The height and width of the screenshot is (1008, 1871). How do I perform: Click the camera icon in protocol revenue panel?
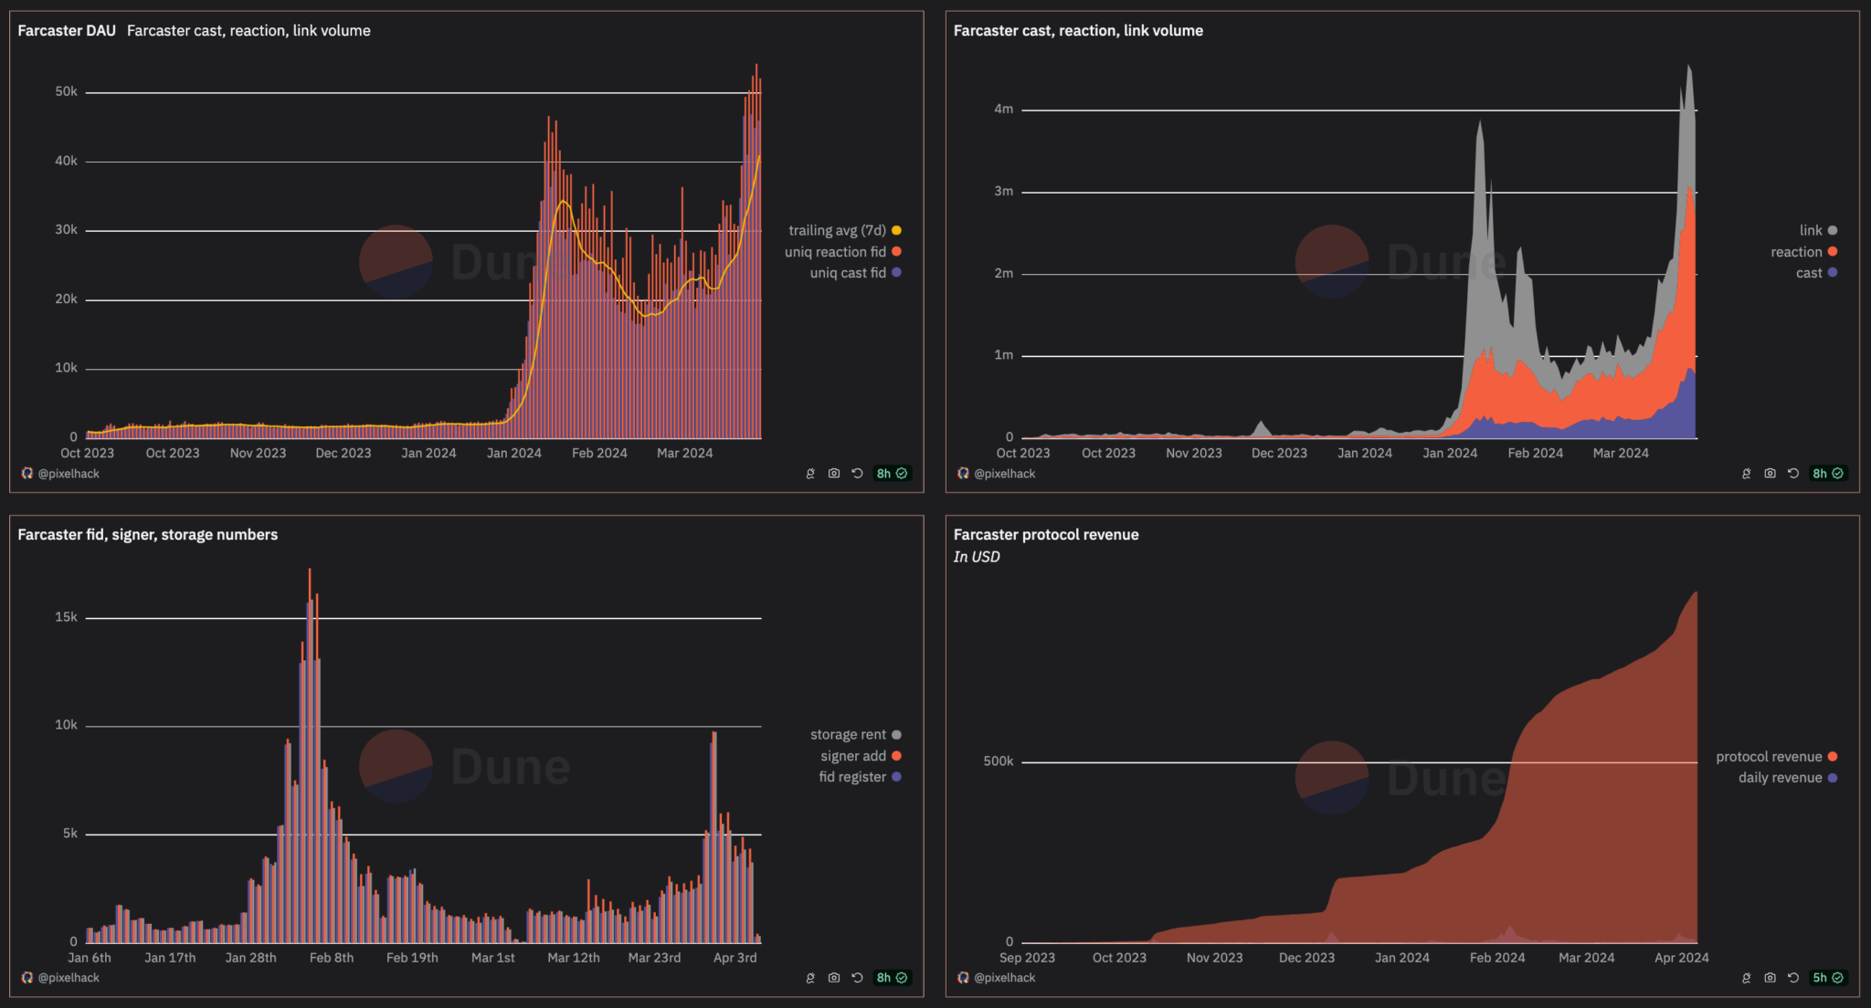1770,977
